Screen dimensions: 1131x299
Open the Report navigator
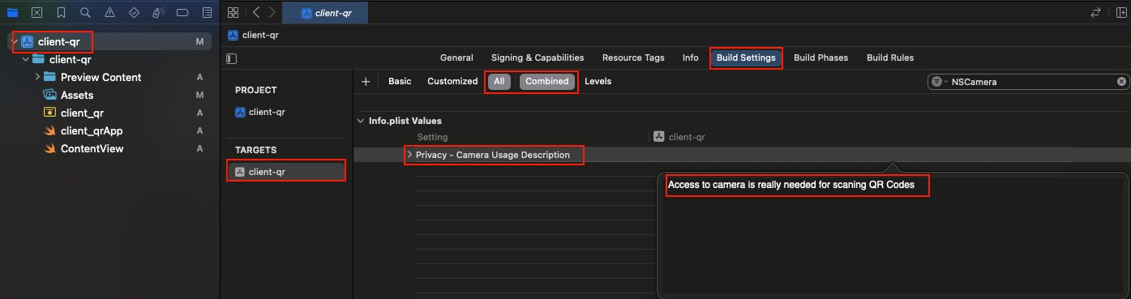point(208,12)
